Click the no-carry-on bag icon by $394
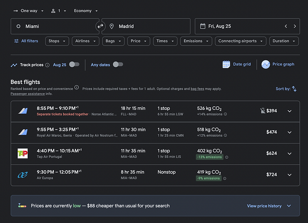The height and width of the screenshot is (223, 308). click(x=263, y=111)
